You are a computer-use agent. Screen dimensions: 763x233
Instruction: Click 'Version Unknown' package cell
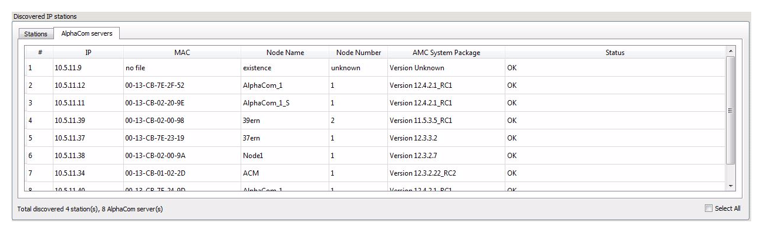[x=447, y=68]
